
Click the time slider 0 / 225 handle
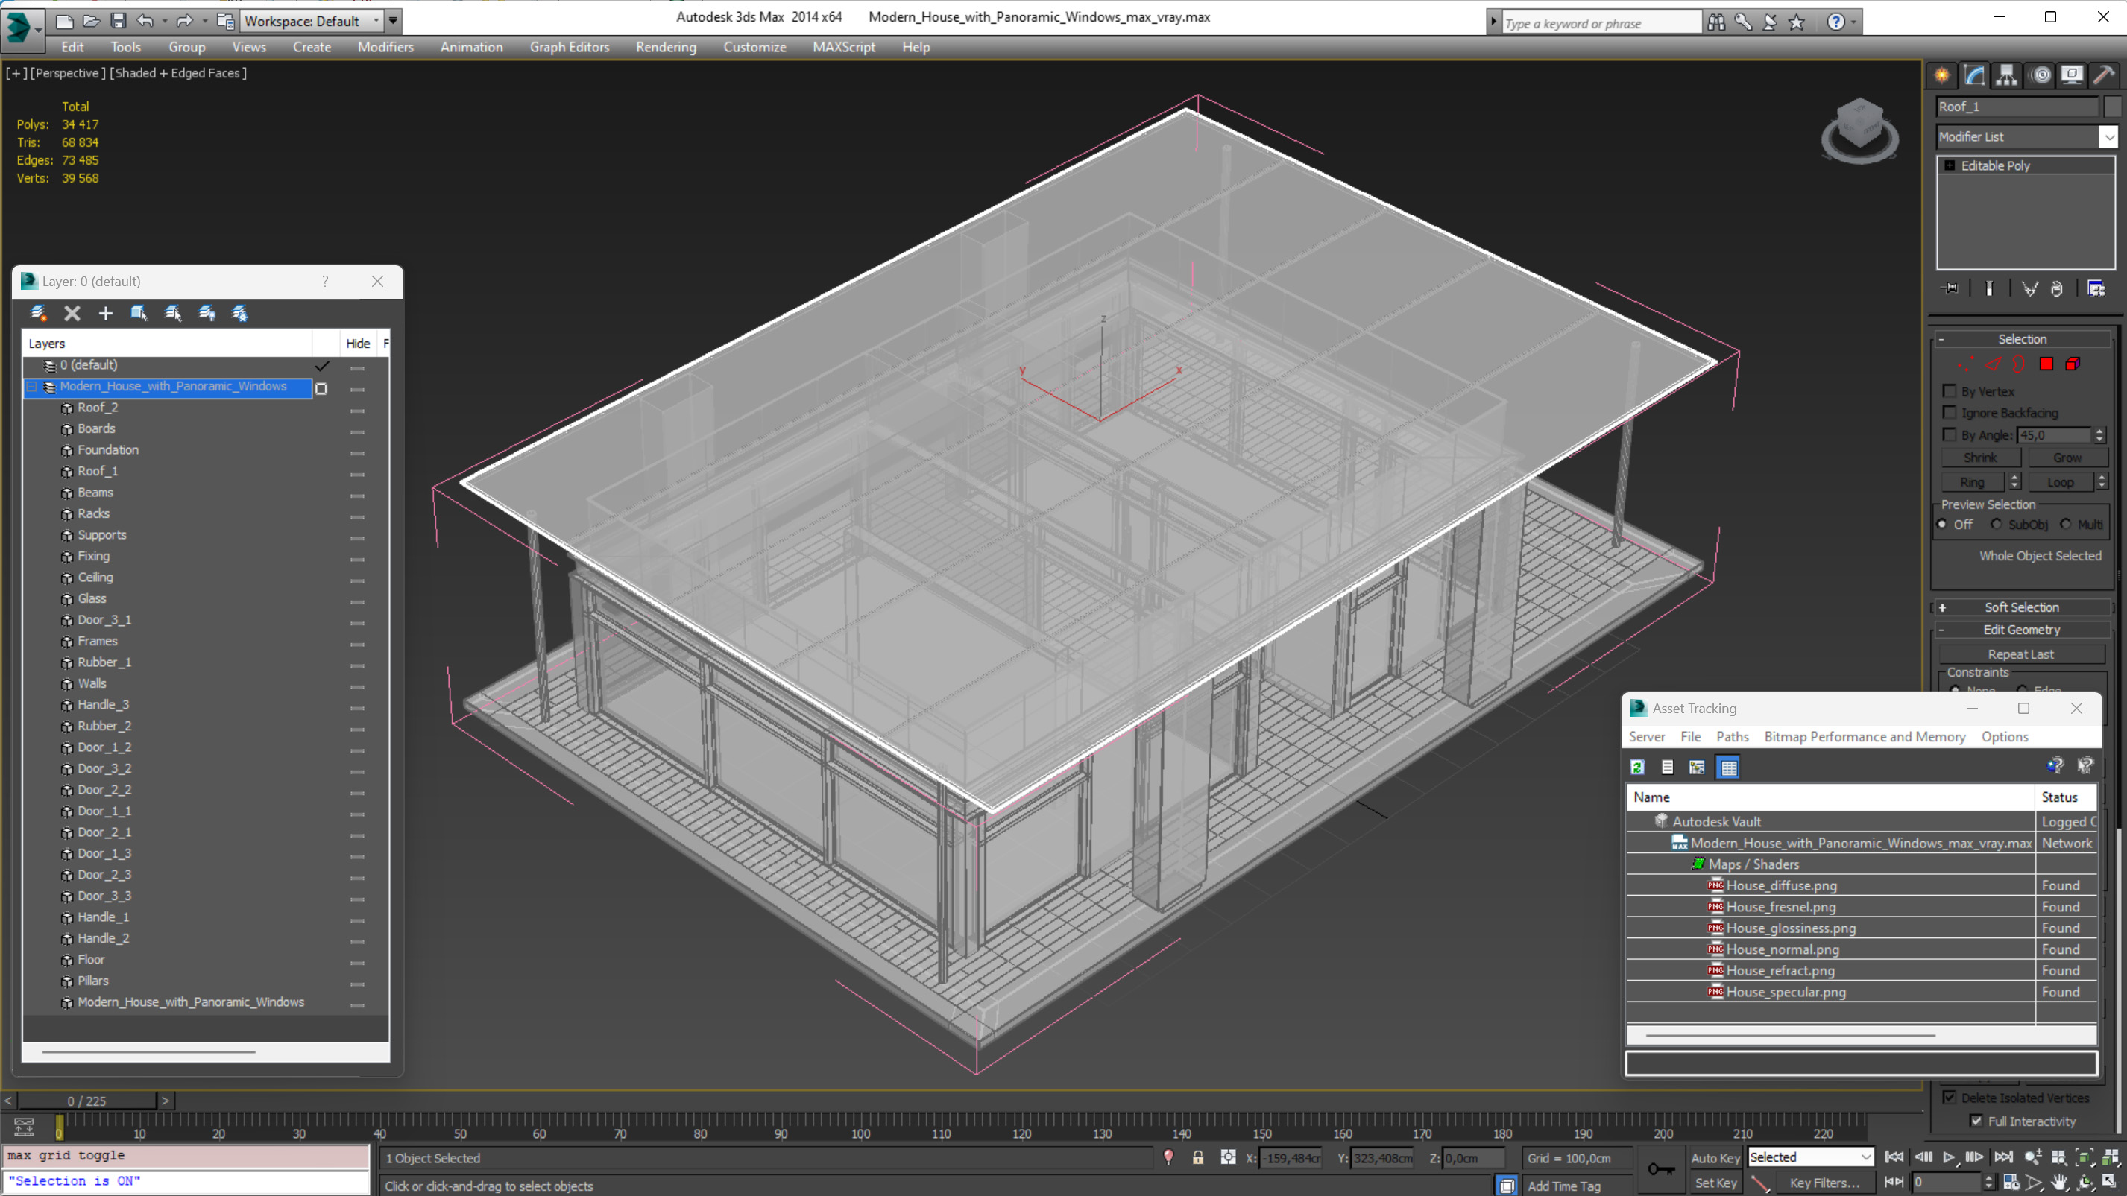pos(86,1101)
